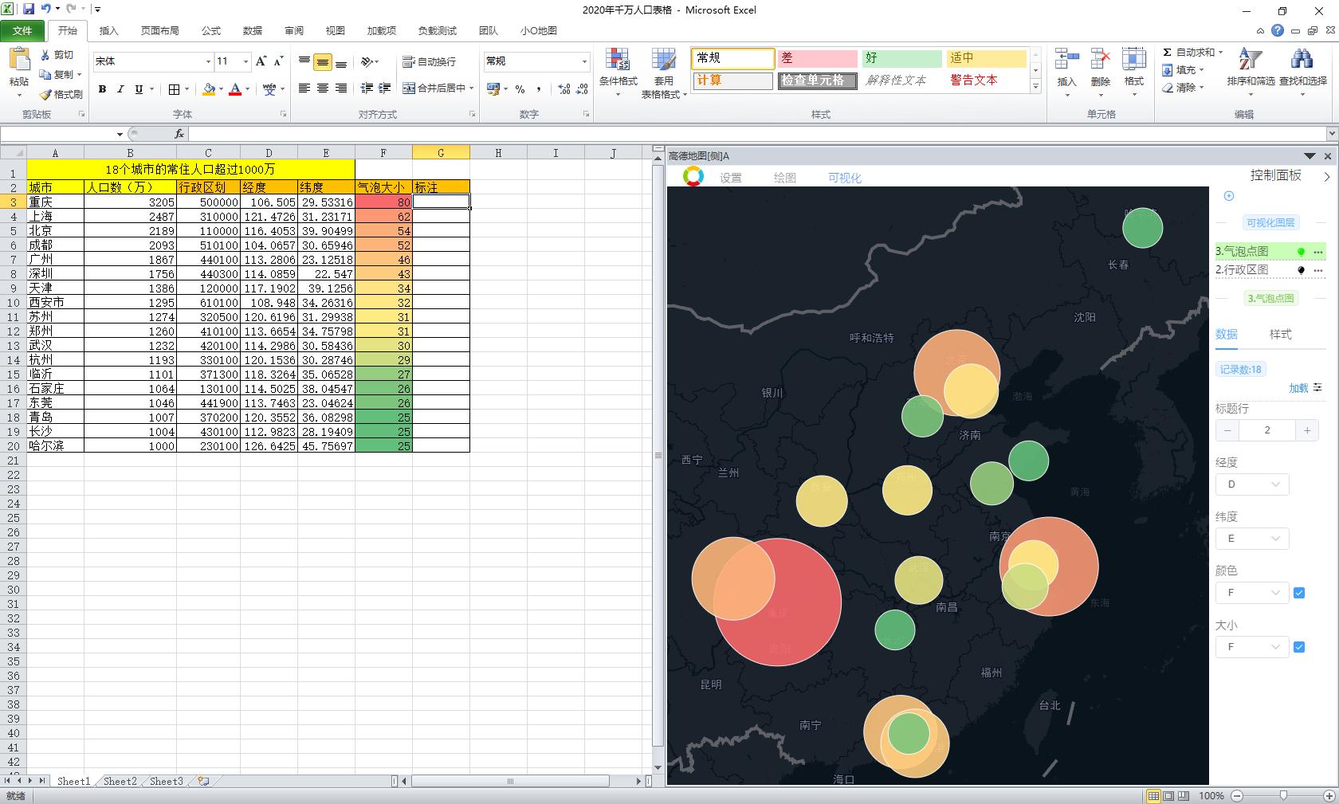Open the 插入 (Insert) ribbon tab
The image size is (1339, 804).
pyautogui.click(x=108, y=30)
